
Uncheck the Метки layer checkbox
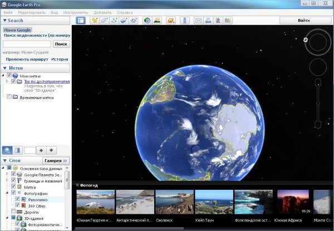coord(13,186)
